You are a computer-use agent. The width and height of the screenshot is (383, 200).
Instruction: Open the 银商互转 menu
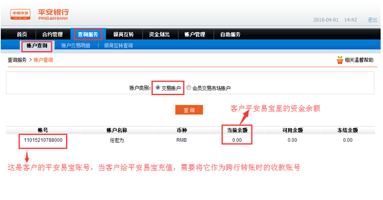point(124,35)
